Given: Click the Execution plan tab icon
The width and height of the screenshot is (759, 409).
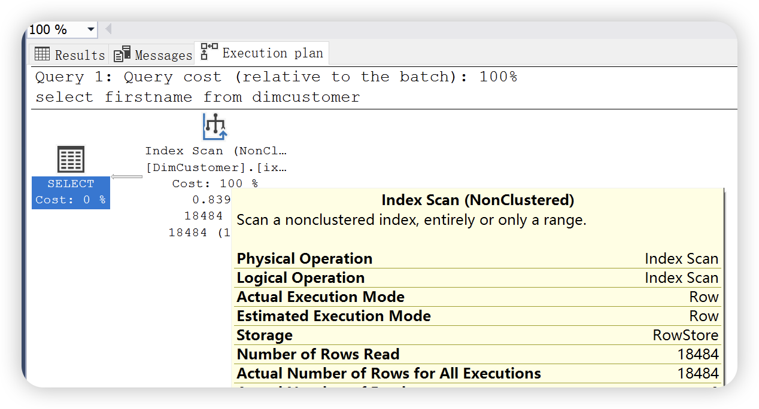Looking at the screenshot, I should pos(209,52).
